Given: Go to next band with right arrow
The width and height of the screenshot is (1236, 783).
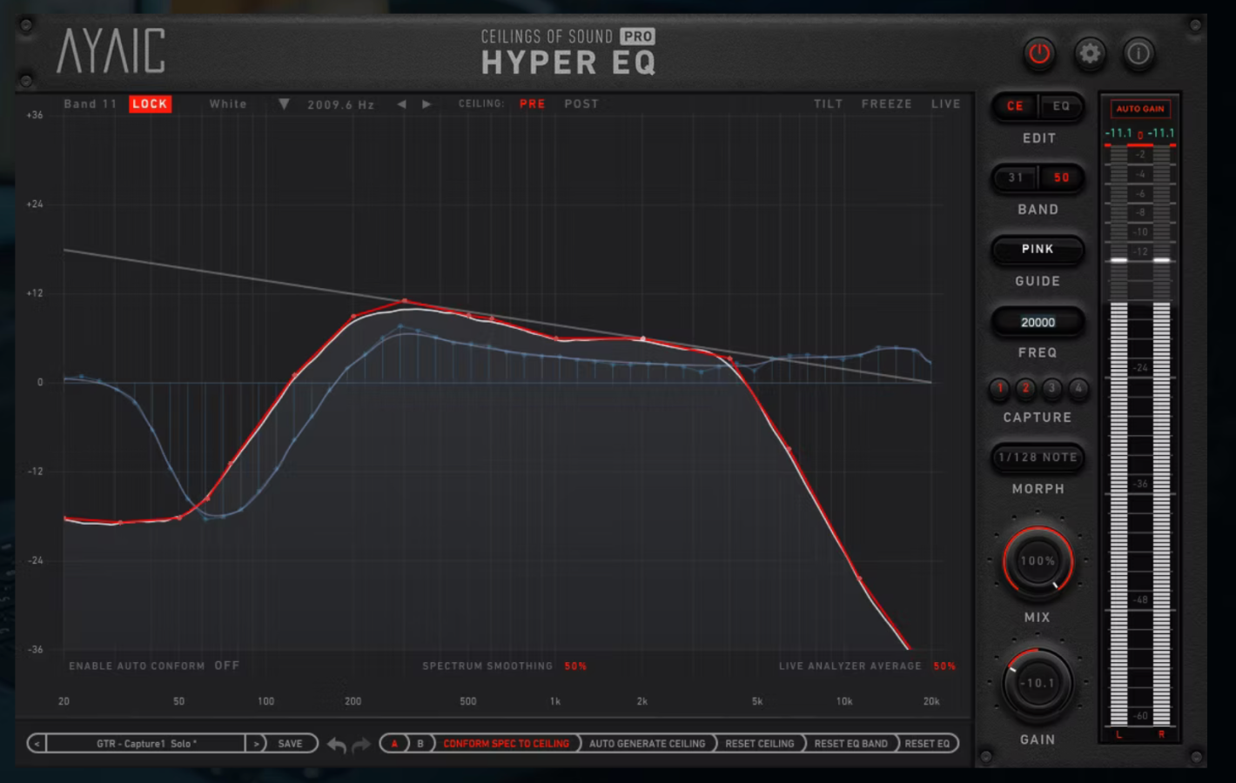Looking at the screenshot, I should pos(427,104).
